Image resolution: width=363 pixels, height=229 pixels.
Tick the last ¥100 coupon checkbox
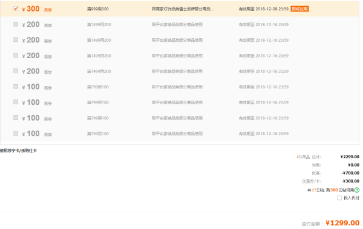pos(16,133)
